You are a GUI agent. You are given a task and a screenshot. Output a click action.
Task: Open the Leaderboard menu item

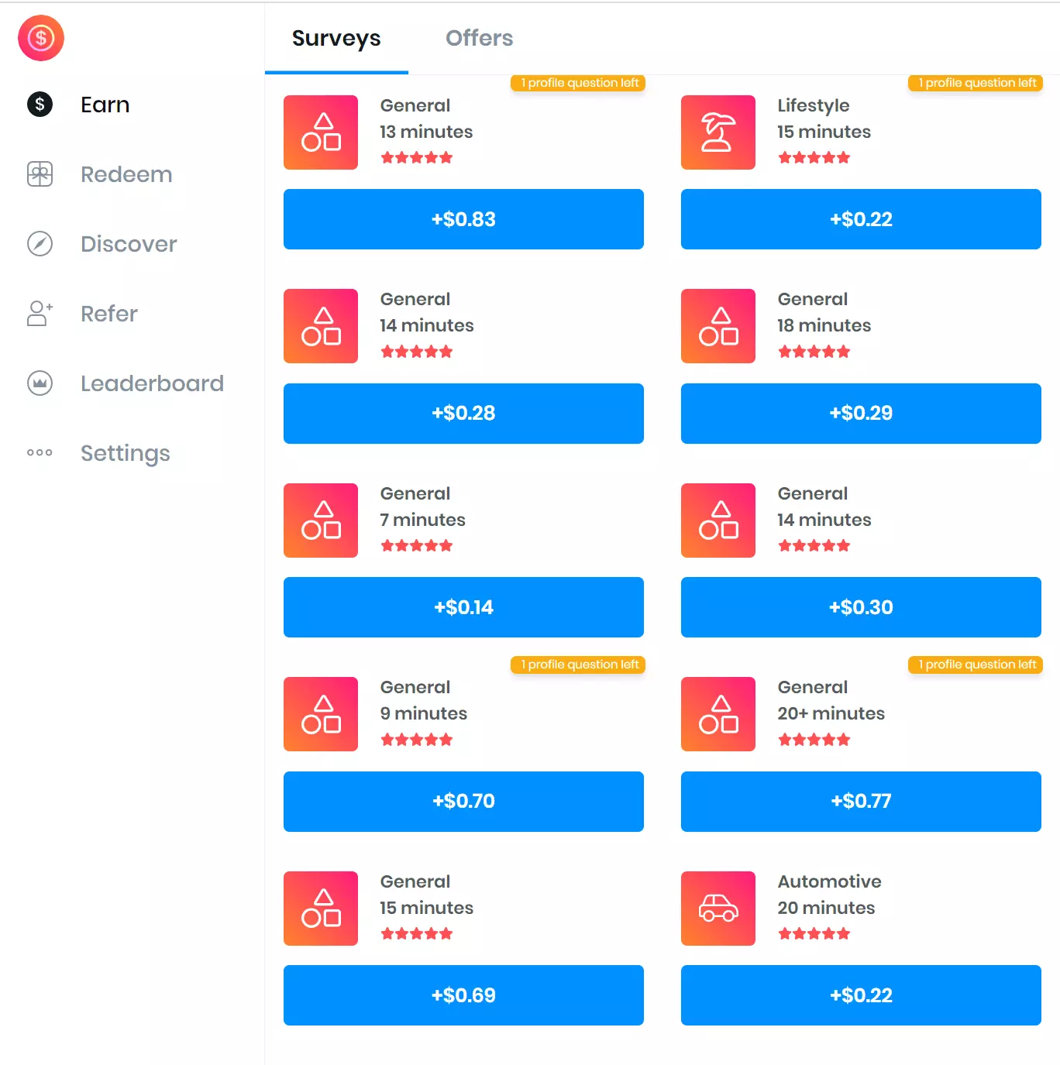coord(152,383)
